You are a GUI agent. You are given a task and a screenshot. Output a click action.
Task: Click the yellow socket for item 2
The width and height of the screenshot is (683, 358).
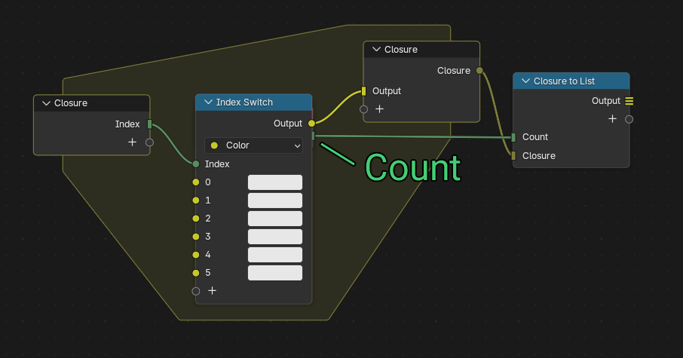(x=196, y=219)
